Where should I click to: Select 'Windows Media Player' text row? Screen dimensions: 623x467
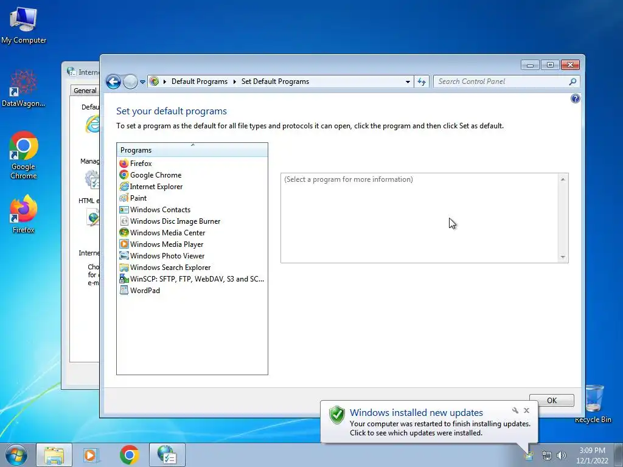167,244
